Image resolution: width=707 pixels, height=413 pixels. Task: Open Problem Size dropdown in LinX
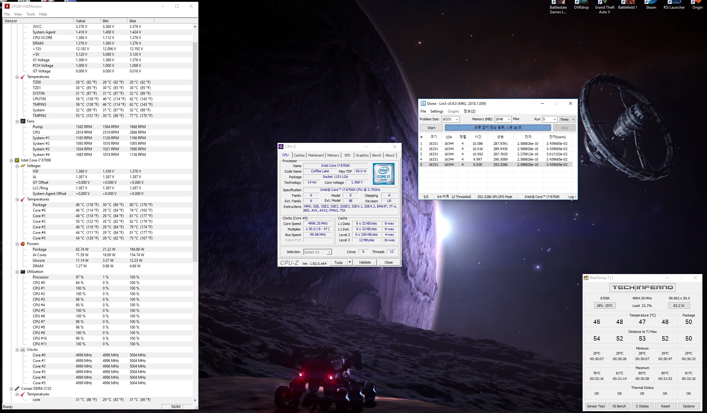(x=457, y=119)
